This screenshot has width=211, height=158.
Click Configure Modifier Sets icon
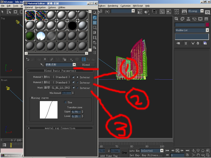[x=205, y=43]
